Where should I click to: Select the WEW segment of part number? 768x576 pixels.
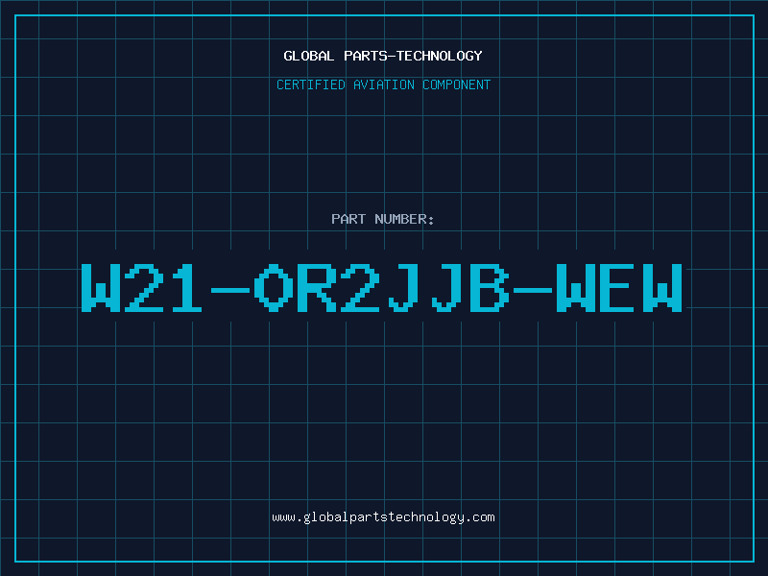(618, 287)
